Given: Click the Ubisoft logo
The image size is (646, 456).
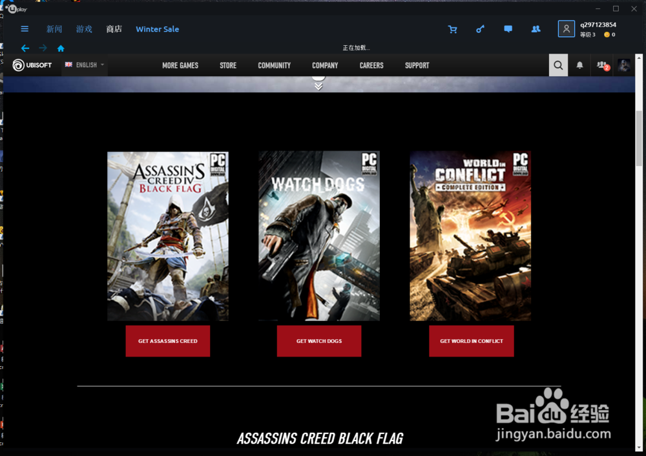Looking at the screenshot, I should [32, 65].
